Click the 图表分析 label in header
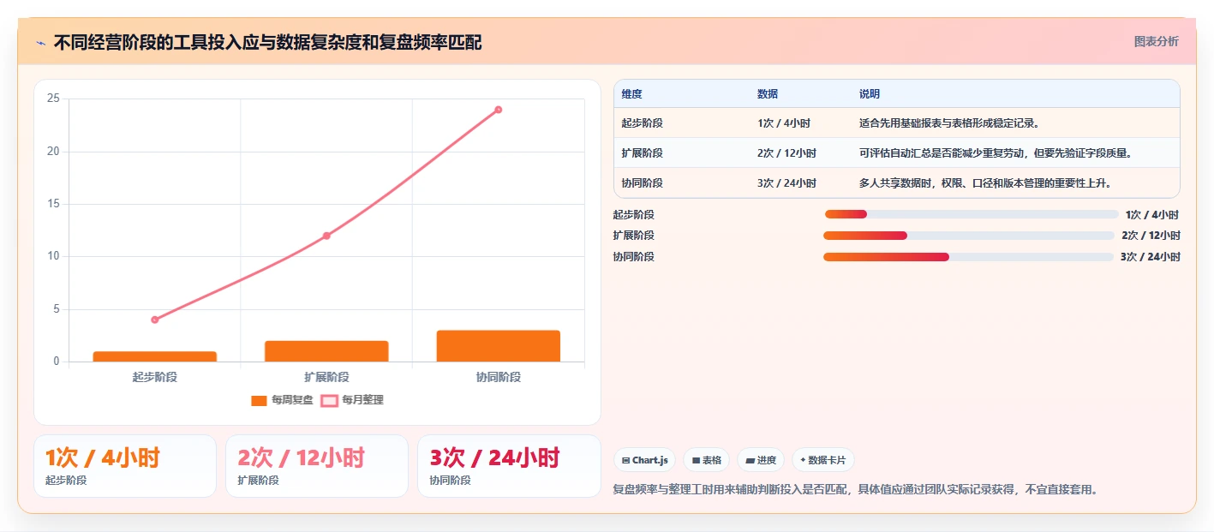This screenshot has width=1214, height=532. pos(1156,42)
